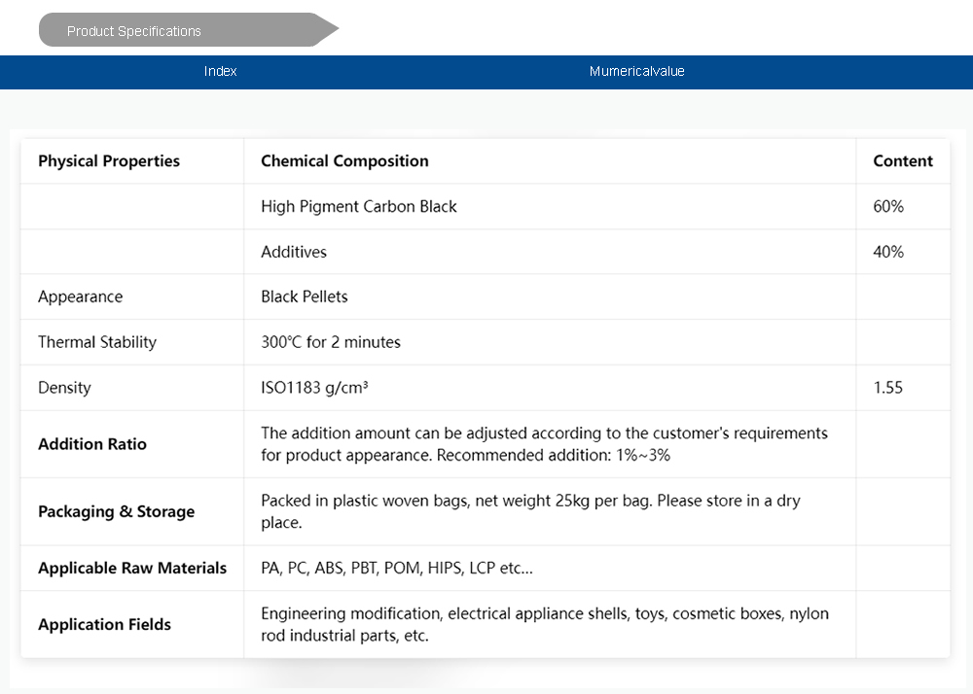
Task: Click the Content column header
Action: [902, 161]
